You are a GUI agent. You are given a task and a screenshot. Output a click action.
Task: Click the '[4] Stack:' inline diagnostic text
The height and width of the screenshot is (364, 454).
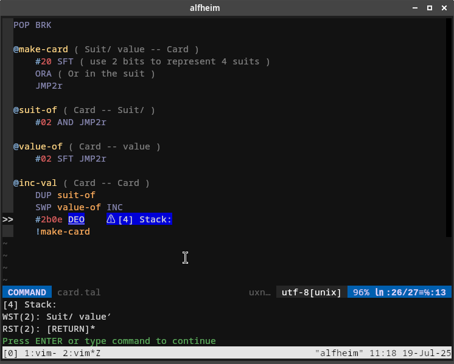coord(145,219)
